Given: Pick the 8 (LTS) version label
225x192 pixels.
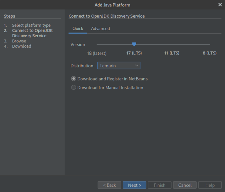Looking at the screenshot, I should pyautogui.click(x=210, y=53).
